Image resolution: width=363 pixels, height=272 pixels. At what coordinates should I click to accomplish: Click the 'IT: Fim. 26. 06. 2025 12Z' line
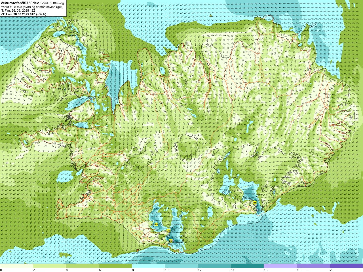coord(18,10)
